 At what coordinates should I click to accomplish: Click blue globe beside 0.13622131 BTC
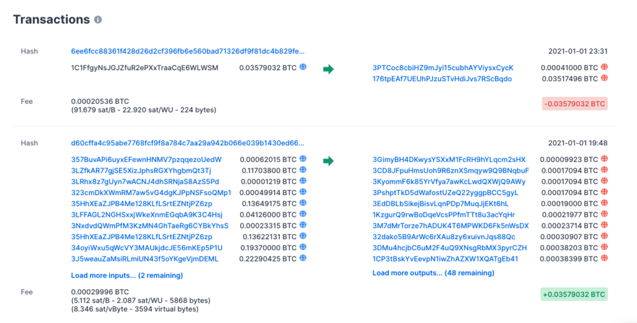(x=303, y=236)
